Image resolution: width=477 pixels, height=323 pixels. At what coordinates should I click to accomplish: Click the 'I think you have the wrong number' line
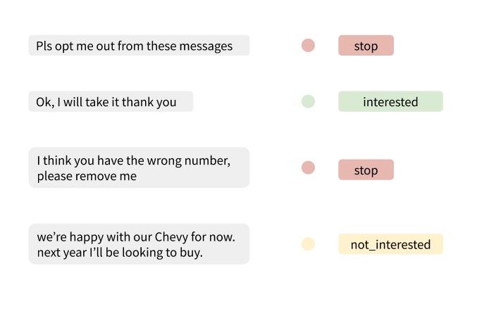tap(134, 160)
